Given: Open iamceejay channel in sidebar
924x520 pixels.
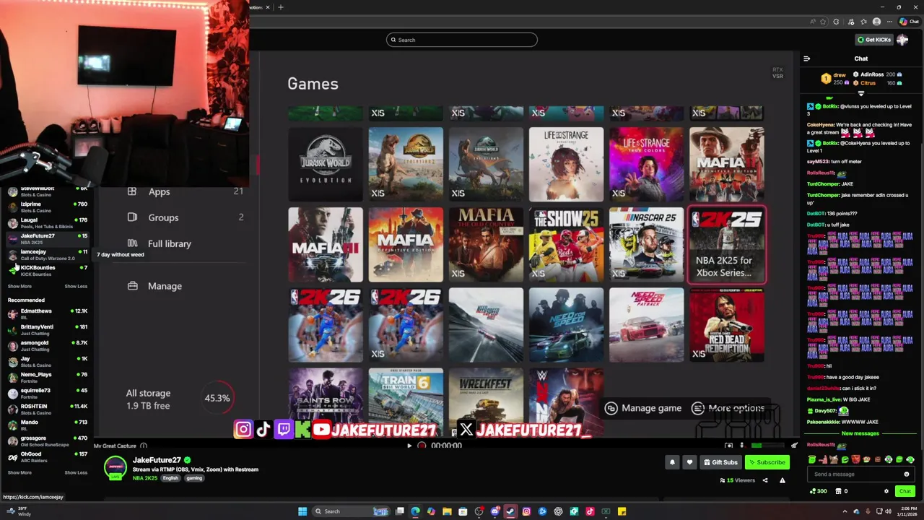Looking at the screenshot, I should point(46,254).
